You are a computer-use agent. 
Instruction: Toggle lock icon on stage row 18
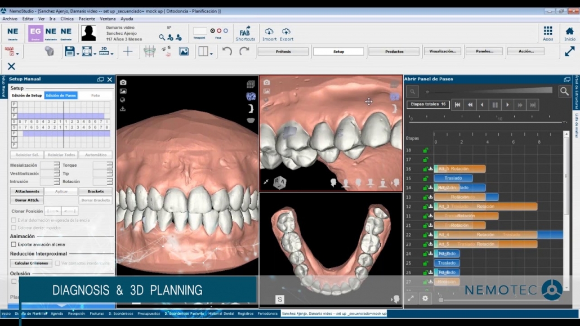[425, 150]
